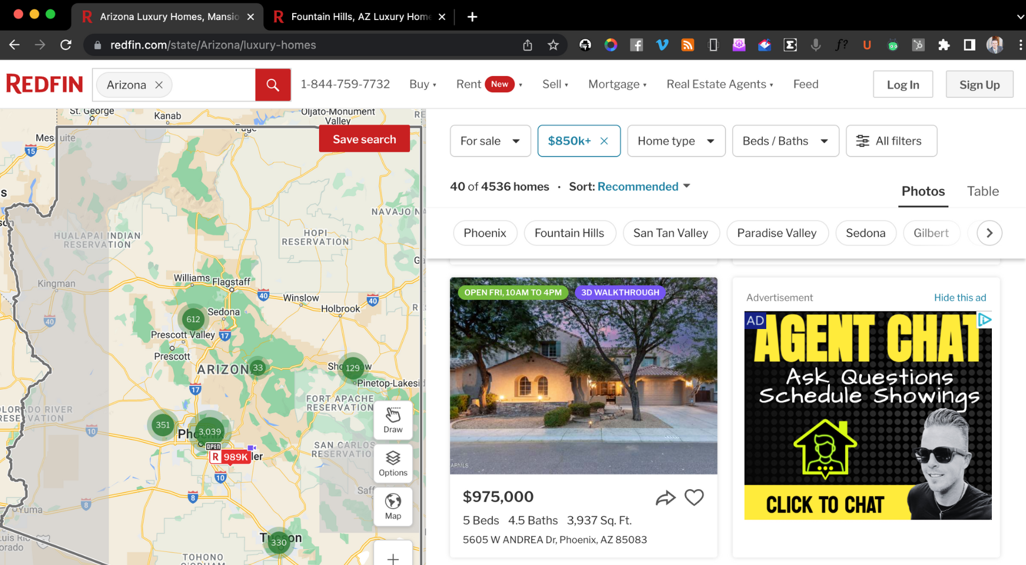
Task: Open the Chrome profile avatar
Action: tap(995, 45)
